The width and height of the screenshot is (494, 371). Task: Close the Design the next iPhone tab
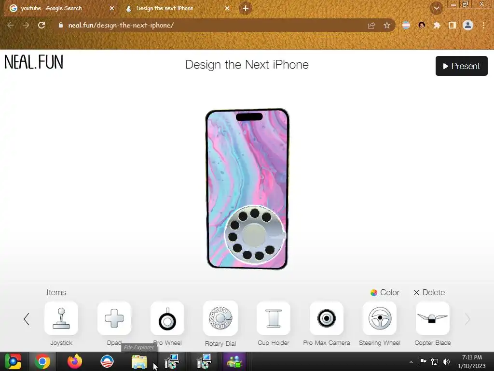(227, 9)
